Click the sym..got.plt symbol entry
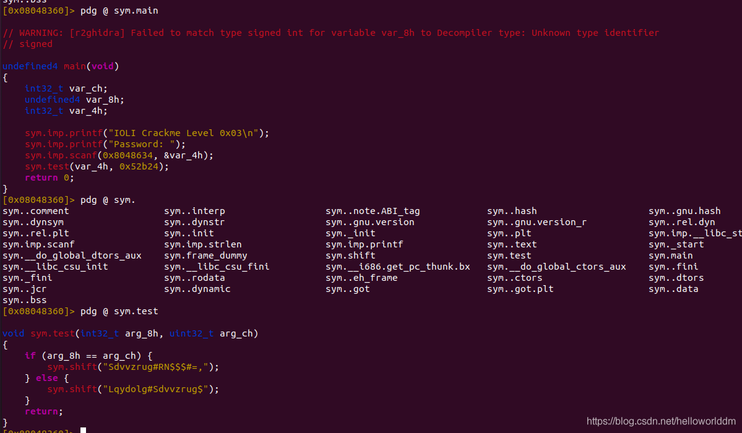The width and height of the screenshot is (742, 433). click(520, 289)
